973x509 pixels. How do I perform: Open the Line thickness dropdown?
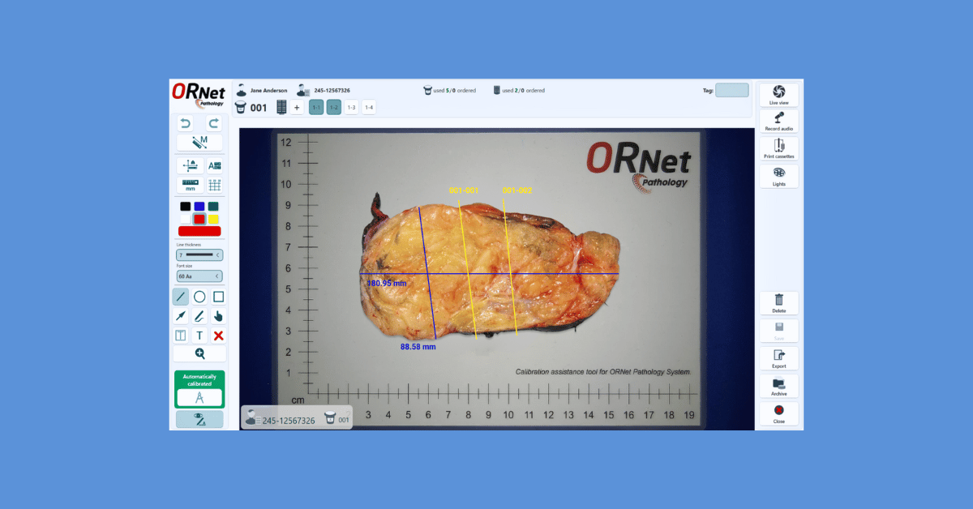coord(199,254)
